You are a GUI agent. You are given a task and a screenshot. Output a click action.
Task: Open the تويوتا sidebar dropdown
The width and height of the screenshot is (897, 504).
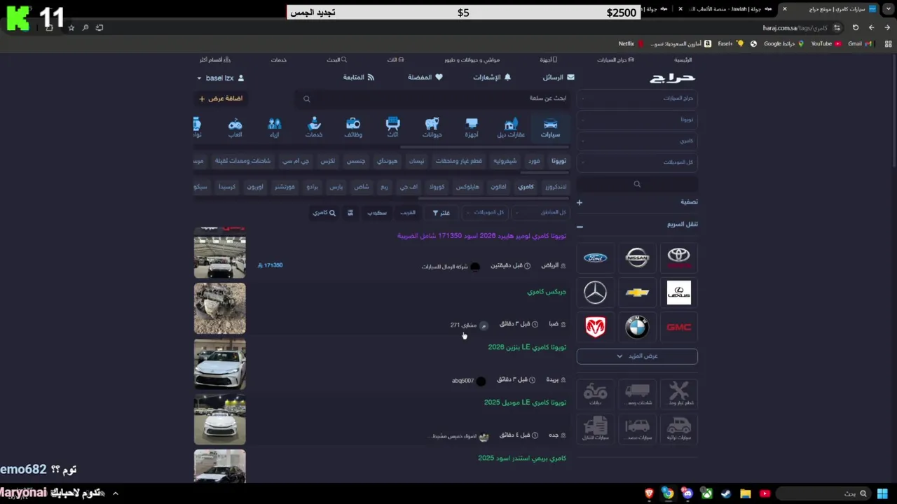tap(637, 120)
